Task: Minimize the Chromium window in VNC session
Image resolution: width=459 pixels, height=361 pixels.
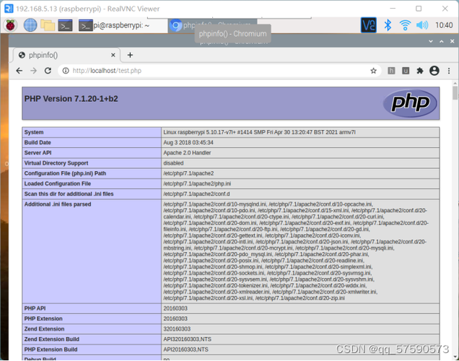Action: [x=431, y=41]
